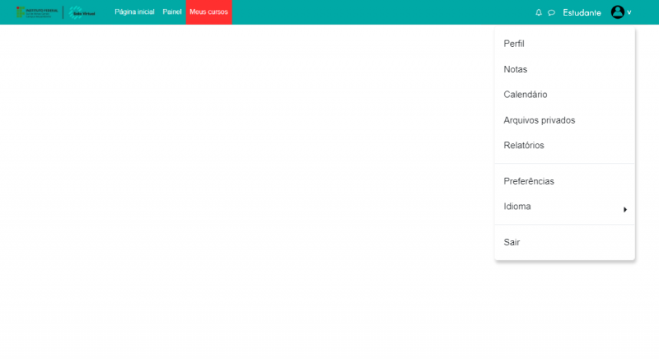Expand the Idioma submenu arrow
659x359 pixels.
(x=625, y=209)
